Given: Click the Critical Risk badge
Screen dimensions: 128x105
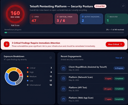Looking at the screenshot, I should 100,6.
